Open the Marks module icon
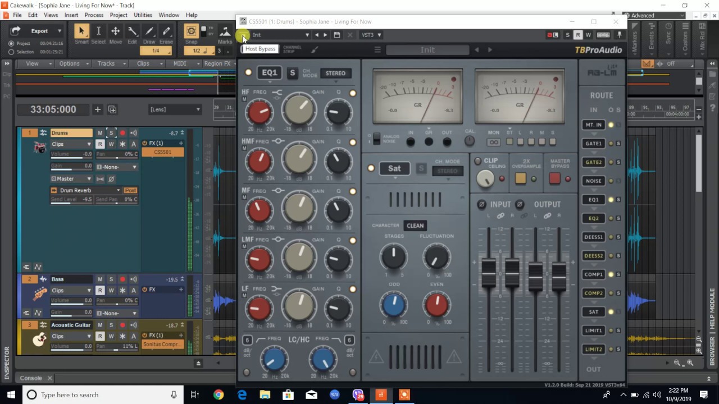The image size is (719, 404). (225, 31)
